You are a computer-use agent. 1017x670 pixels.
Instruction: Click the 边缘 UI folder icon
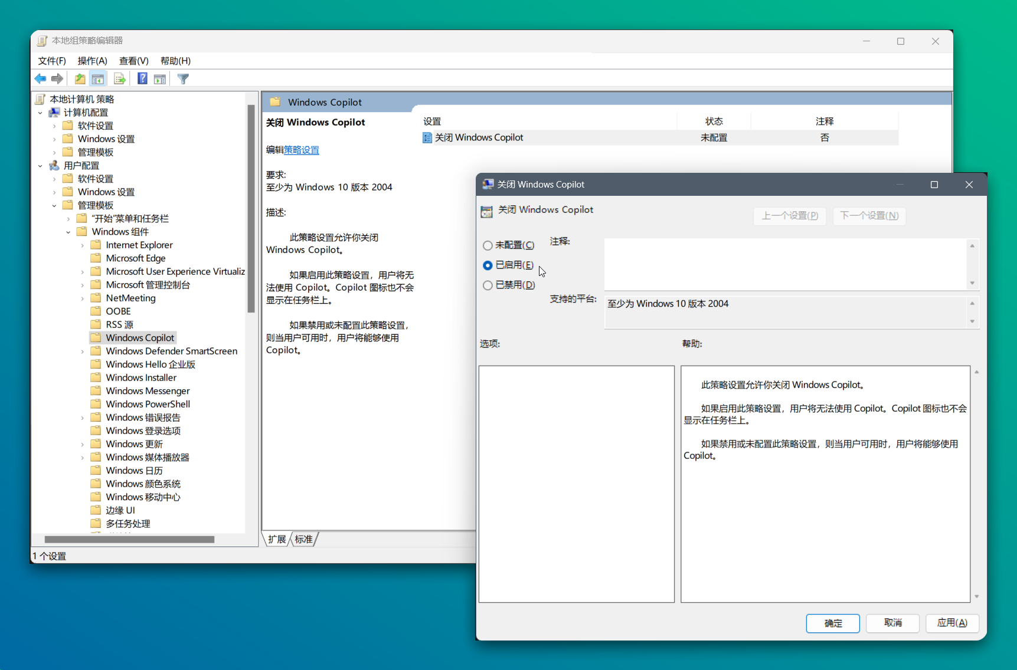click(x=96, y=510)
